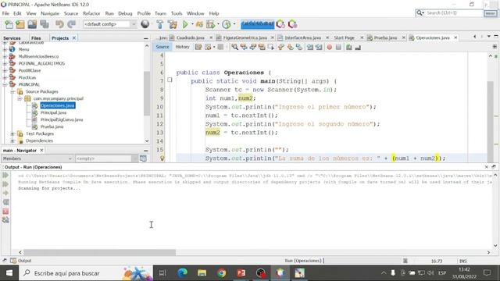Open the Refactor menu
Screen dimensions: 500x281
91,13
